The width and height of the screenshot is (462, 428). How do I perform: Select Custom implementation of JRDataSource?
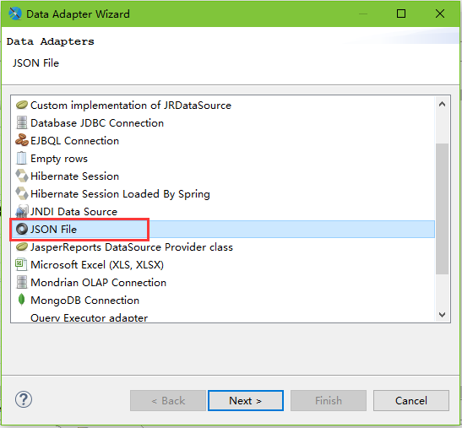(131, 106)
